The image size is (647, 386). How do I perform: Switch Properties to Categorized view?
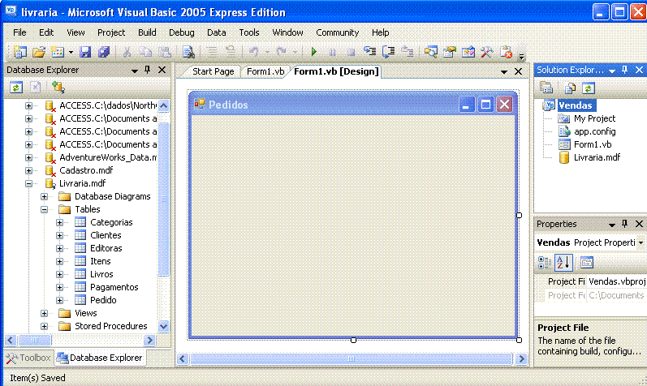[545, 262]
